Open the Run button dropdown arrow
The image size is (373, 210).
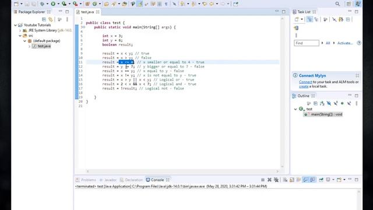58,4
